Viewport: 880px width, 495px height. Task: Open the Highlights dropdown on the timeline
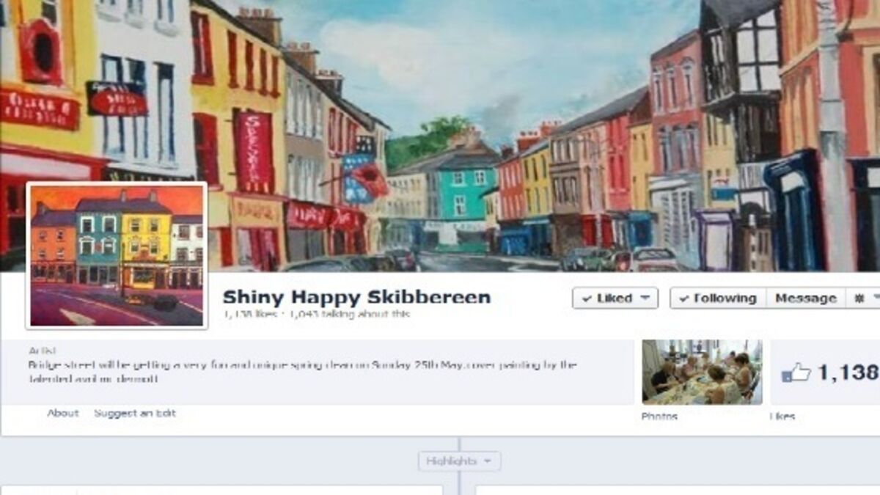[x=460, y=461]
